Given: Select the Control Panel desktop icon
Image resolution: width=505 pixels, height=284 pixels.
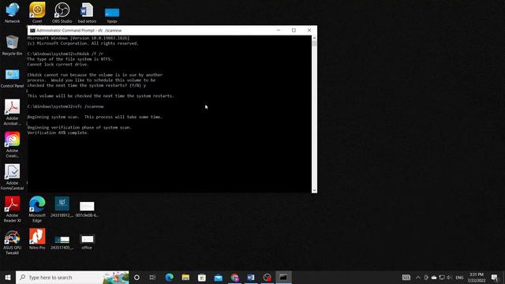Looking at the screenshot, I should [x=13, y=78].
